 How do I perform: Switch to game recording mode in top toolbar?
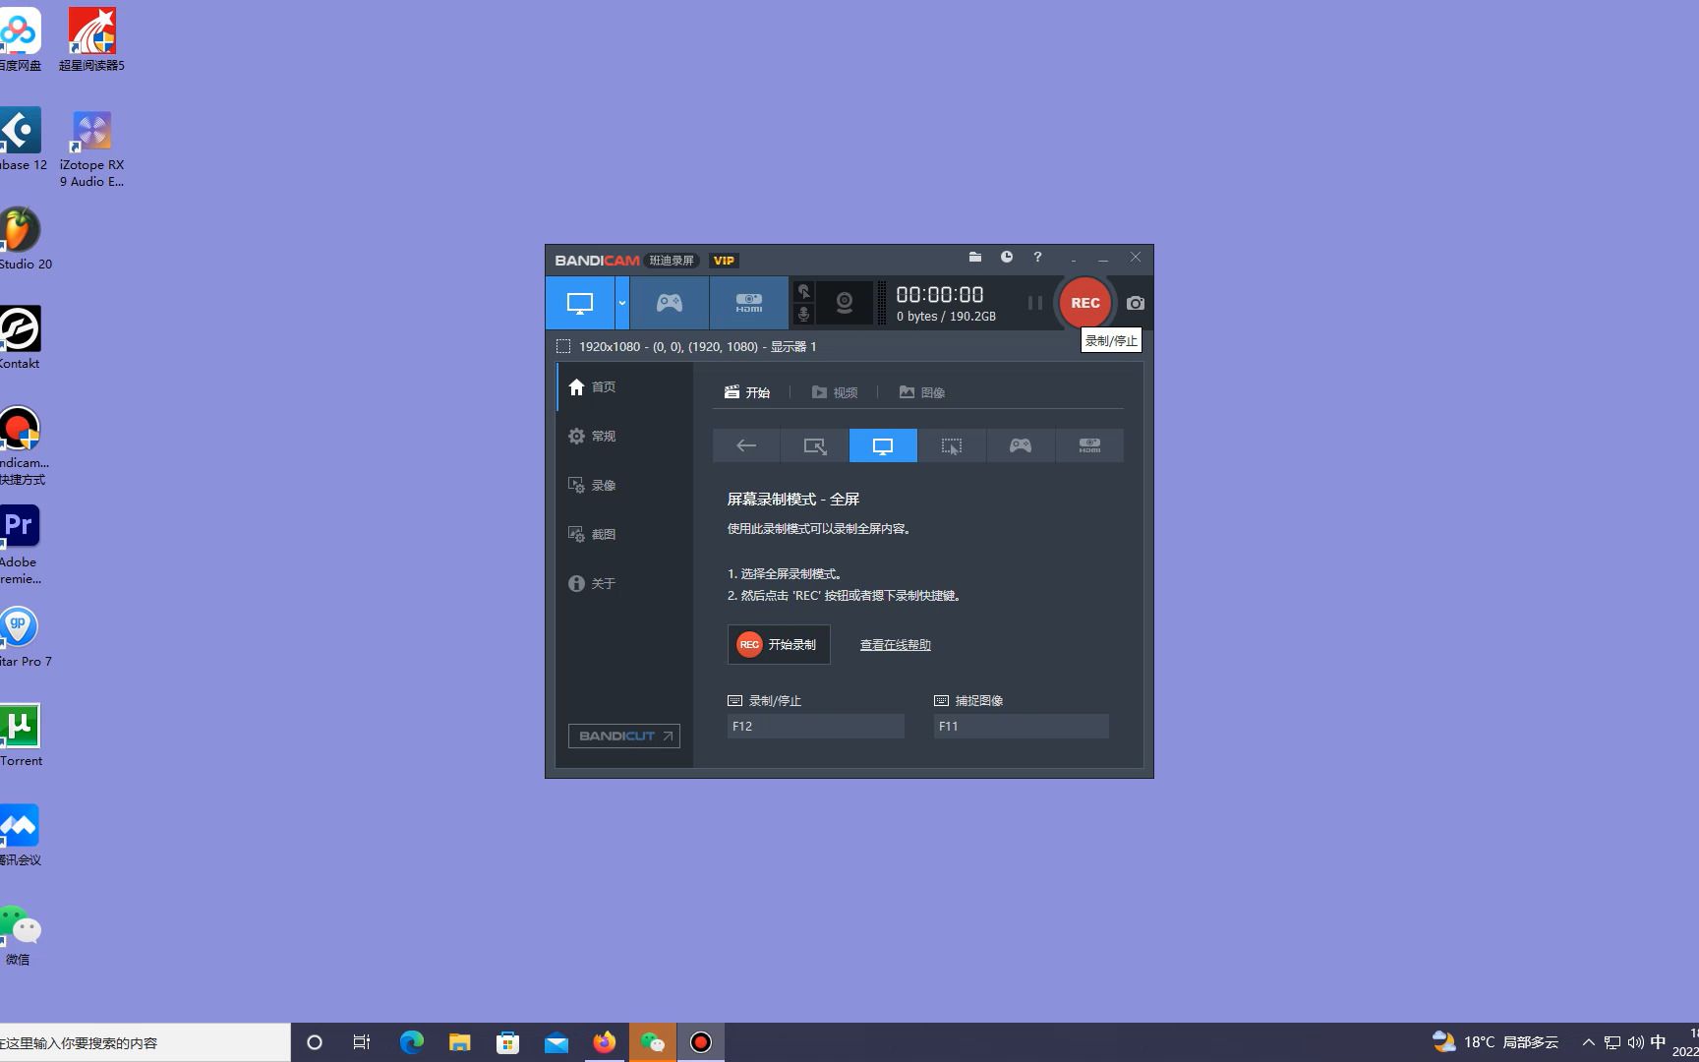pos(670,303)
